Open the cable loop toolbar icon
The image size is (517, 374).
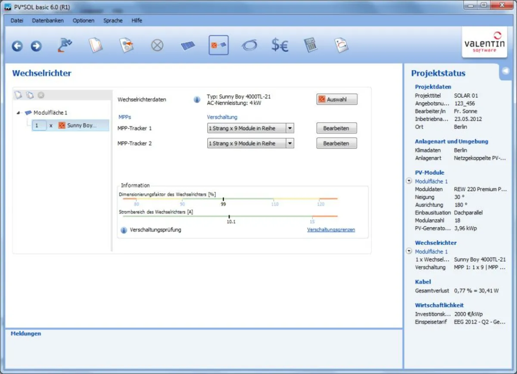click(x=249, y=45)
